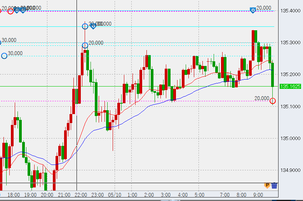
Task: Click the orange P marker icon
Action: [x=267, y=185]
